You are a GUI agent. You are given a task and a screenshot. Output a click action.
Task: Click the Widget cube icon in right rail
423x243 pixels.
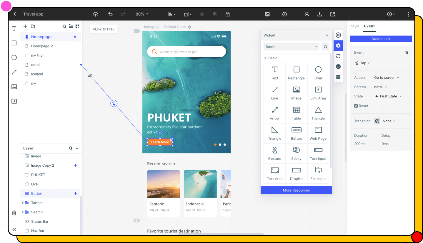(x=338, y=45)
